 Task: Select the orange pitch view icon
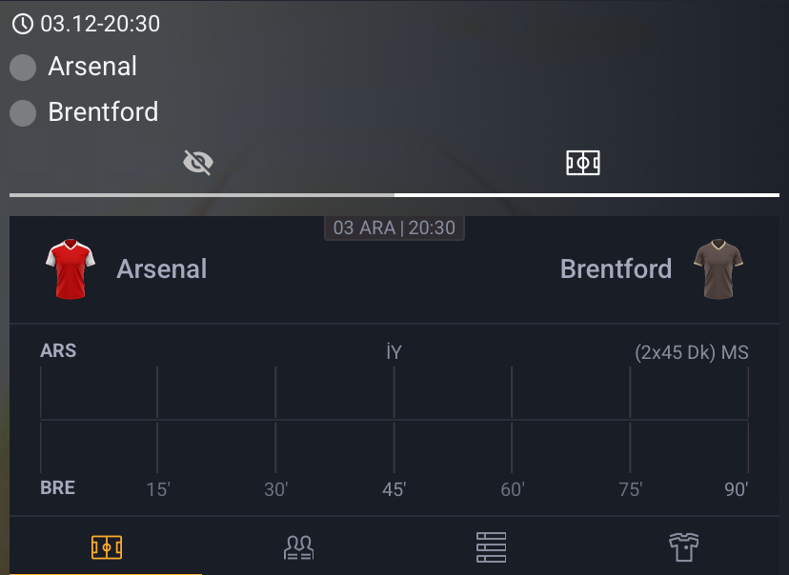[x=108, y=547]
